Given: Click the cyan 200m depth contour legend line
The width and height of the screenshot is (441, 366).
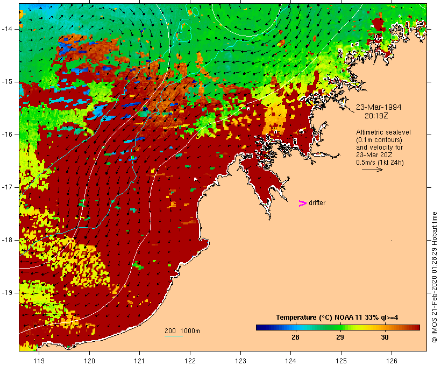Looking at the screenshot, I should click(174, 336).
